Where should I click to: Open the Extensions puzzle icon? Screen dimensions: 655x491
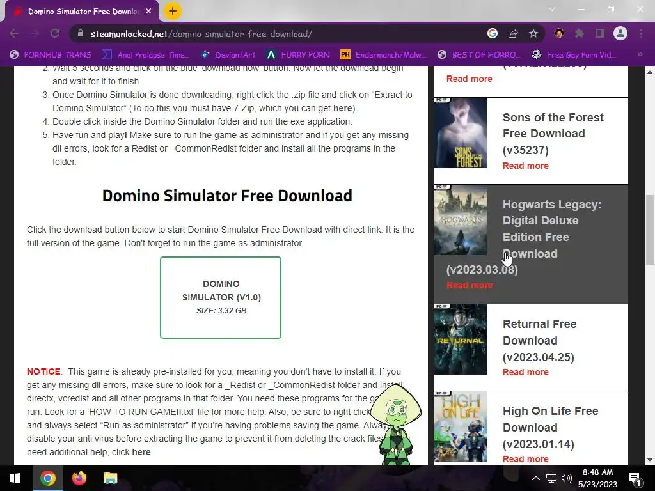pos(580,33)
